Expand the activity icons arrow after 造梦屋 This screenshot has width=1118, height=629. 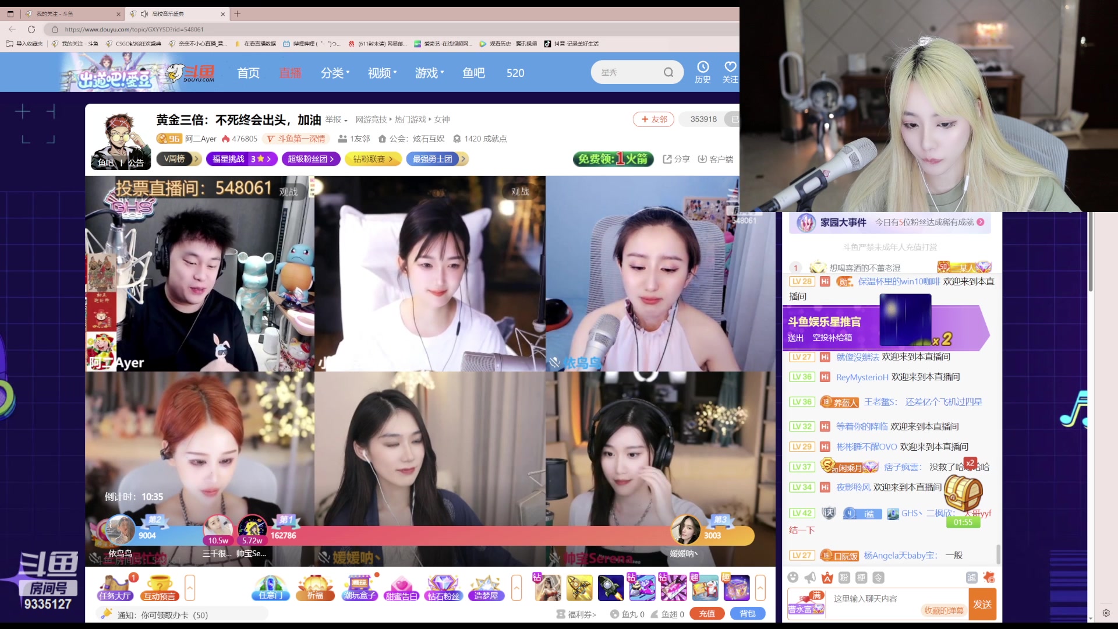point(516,588)
